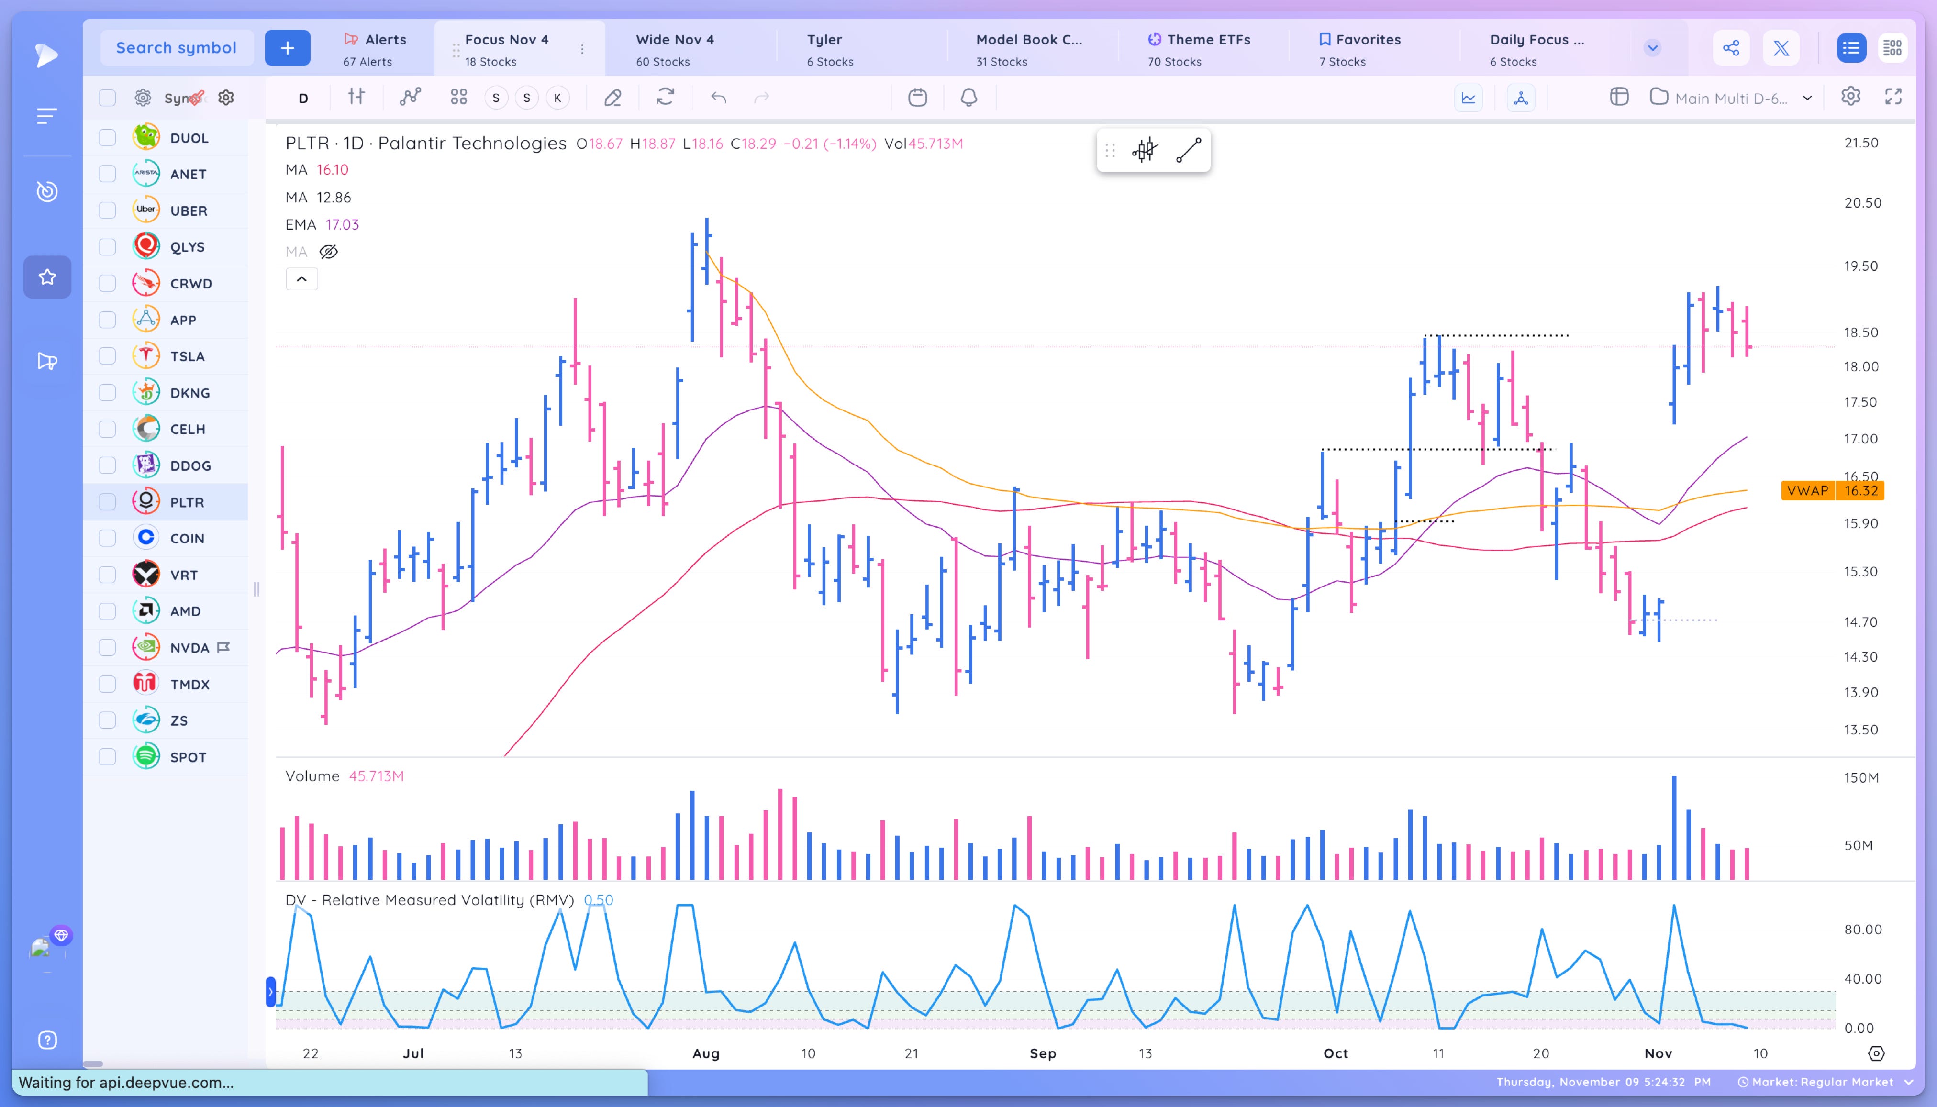The height and width of the screenshot is (1107, 1937).
Task: Check the PLTR checkbox
Action: [107, 502]
